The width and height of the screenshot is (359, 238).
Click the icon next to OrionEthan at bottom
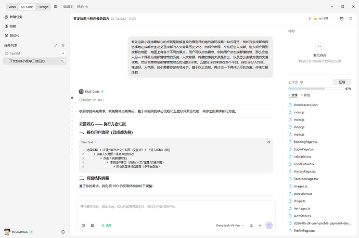tap(63, 232)
